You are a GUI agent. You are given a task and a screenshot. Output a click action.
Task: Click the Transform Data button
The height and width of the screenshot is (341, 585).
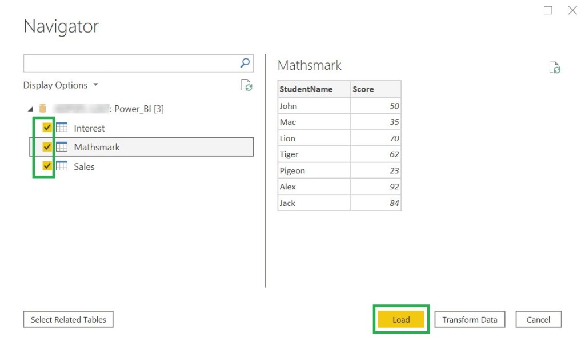[x=470, y=320]
